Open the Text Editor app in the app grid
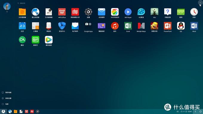203x114 pixels. 49,12
